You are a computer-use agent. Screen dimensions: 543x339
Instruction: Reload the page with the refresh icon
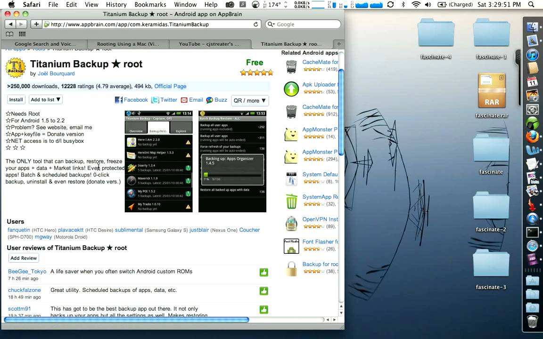point(255,24)
